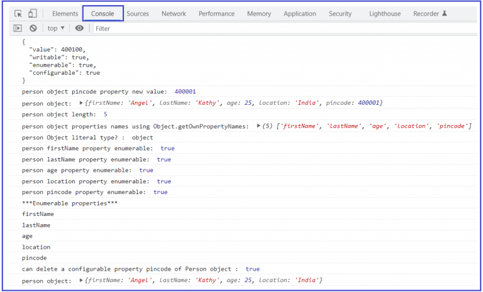The image size is (483, 292).
Task: Select the Console tab
Action: (x=103, y=14)
